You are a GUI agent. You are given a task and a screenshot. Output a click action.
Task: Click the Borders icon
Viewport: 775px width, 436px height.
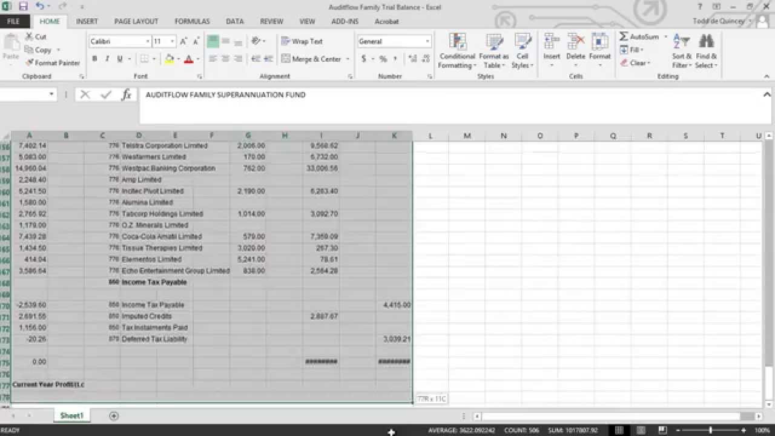[x=144, y=59]
